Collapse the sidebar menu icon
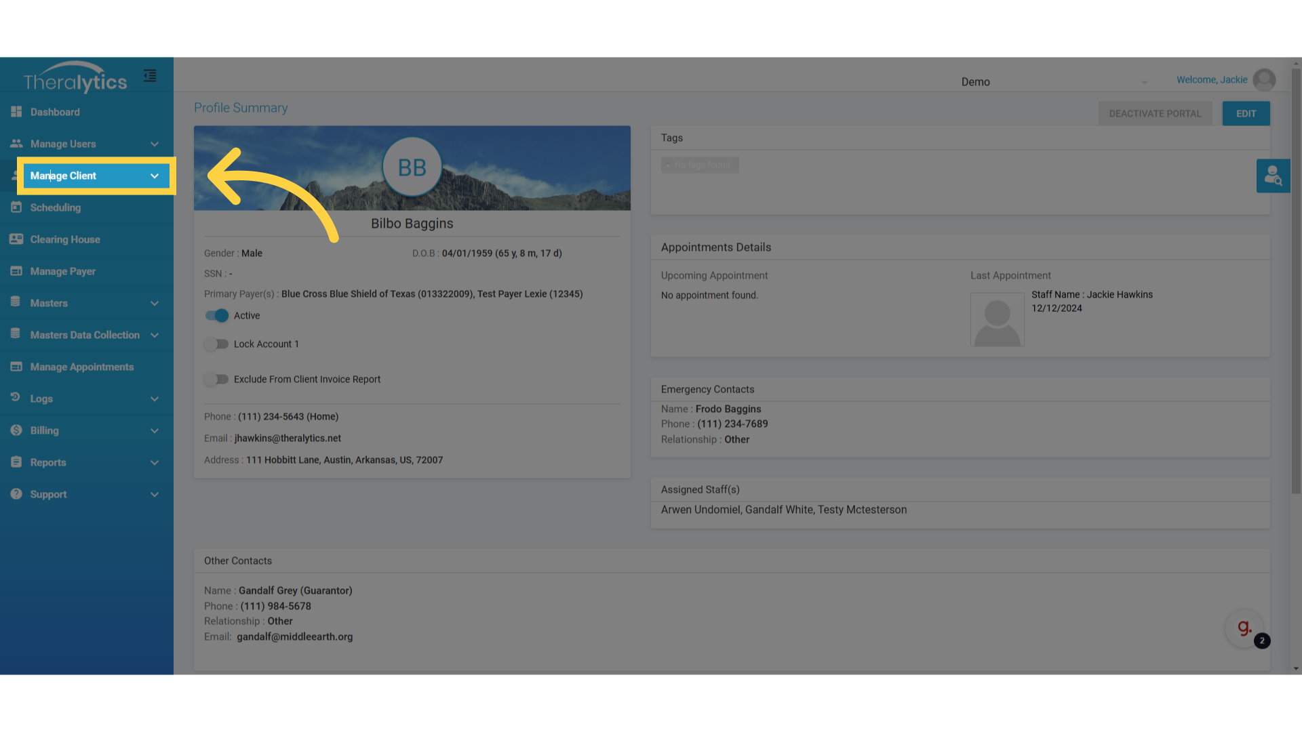The width and height of the screenshot is (1302, 732). coord(150,76)
